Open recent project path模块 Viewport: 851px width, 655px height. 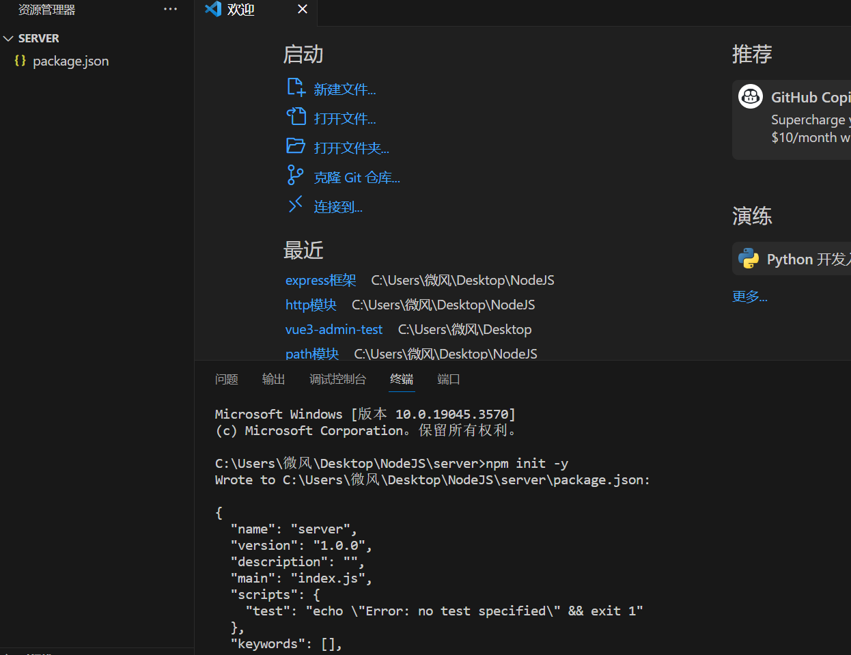(x=312, y=353)
